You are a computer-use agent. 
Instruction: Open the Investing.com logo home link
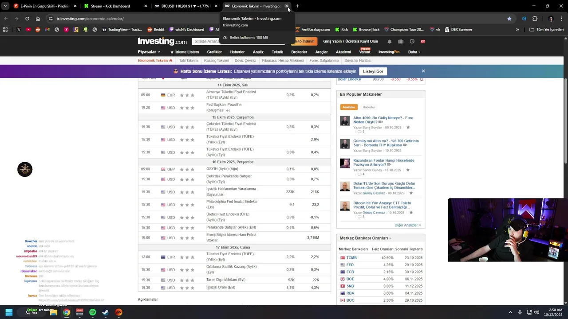(x=162, y=41)
